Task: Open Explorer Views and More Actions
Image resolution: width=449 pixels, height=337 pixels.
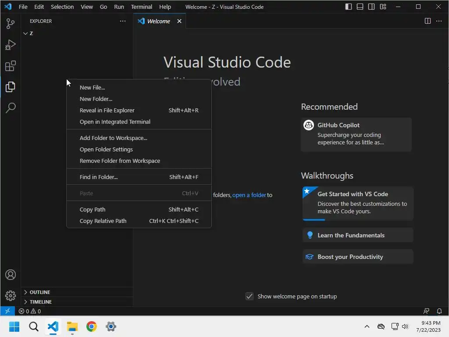Action: [123, 21]
